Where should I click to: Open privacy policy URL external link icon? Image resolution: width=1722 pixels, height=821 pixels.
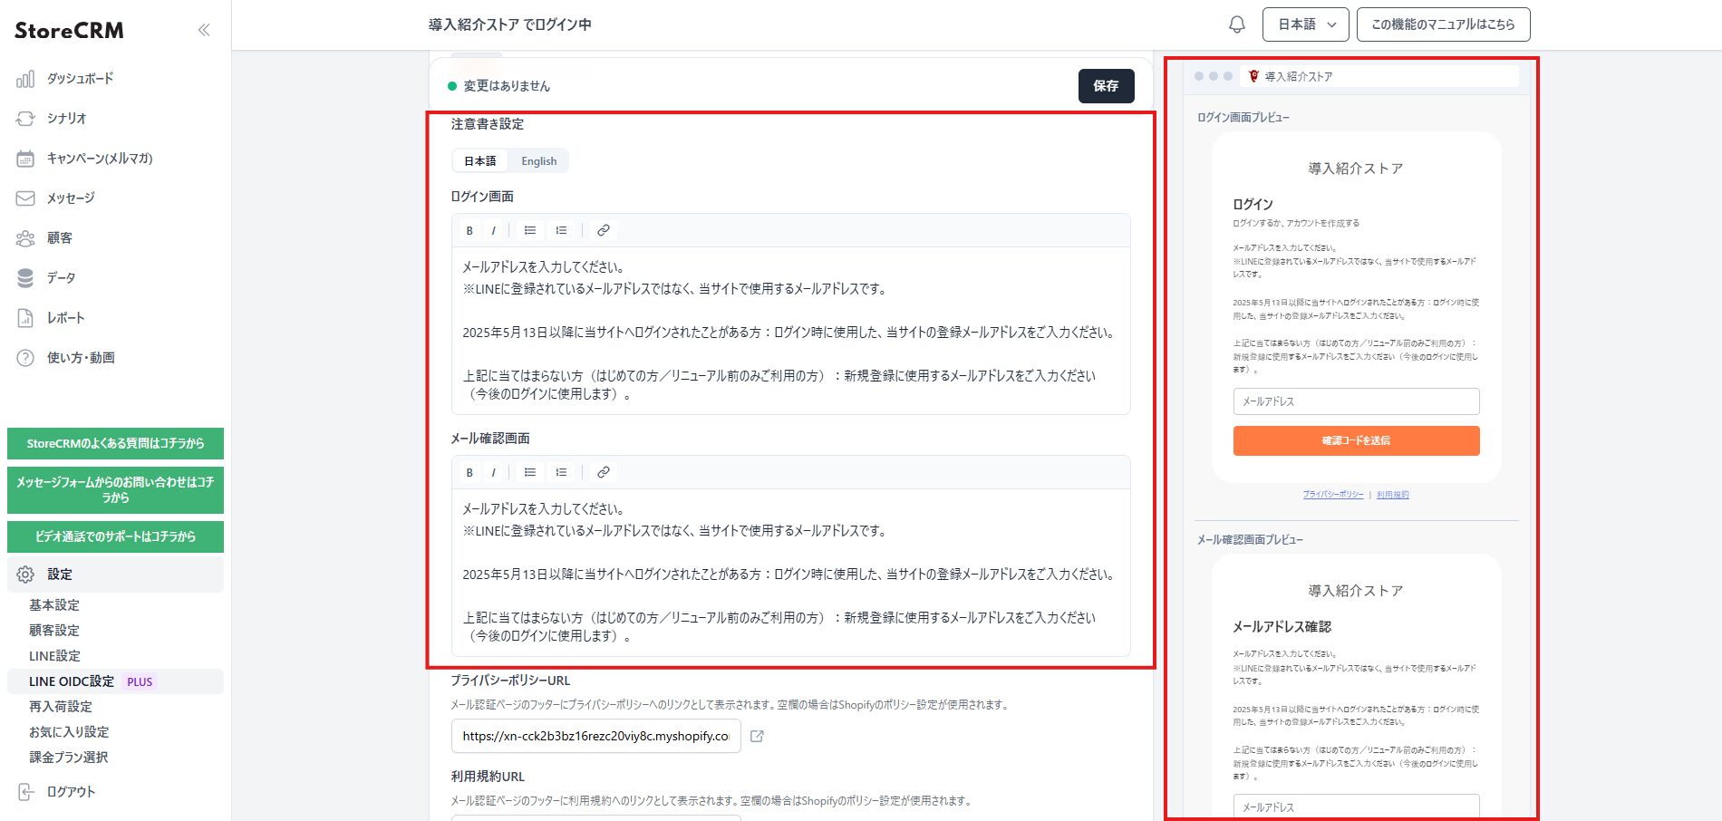[x=757, y=736]
